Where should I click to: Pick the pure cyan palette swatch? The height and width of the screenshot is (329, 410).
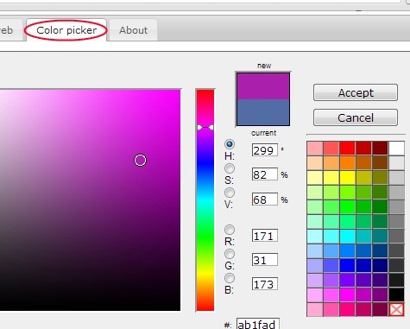point(347,237)
